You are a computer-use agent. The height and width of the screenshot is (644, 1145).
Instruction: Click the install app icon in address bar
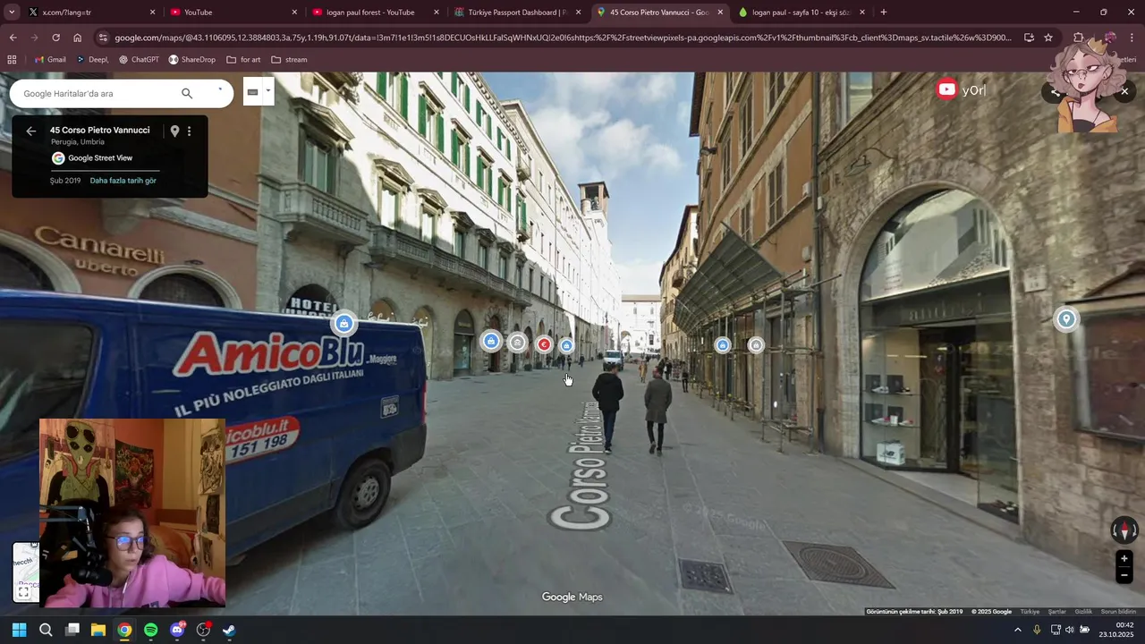1029,38
